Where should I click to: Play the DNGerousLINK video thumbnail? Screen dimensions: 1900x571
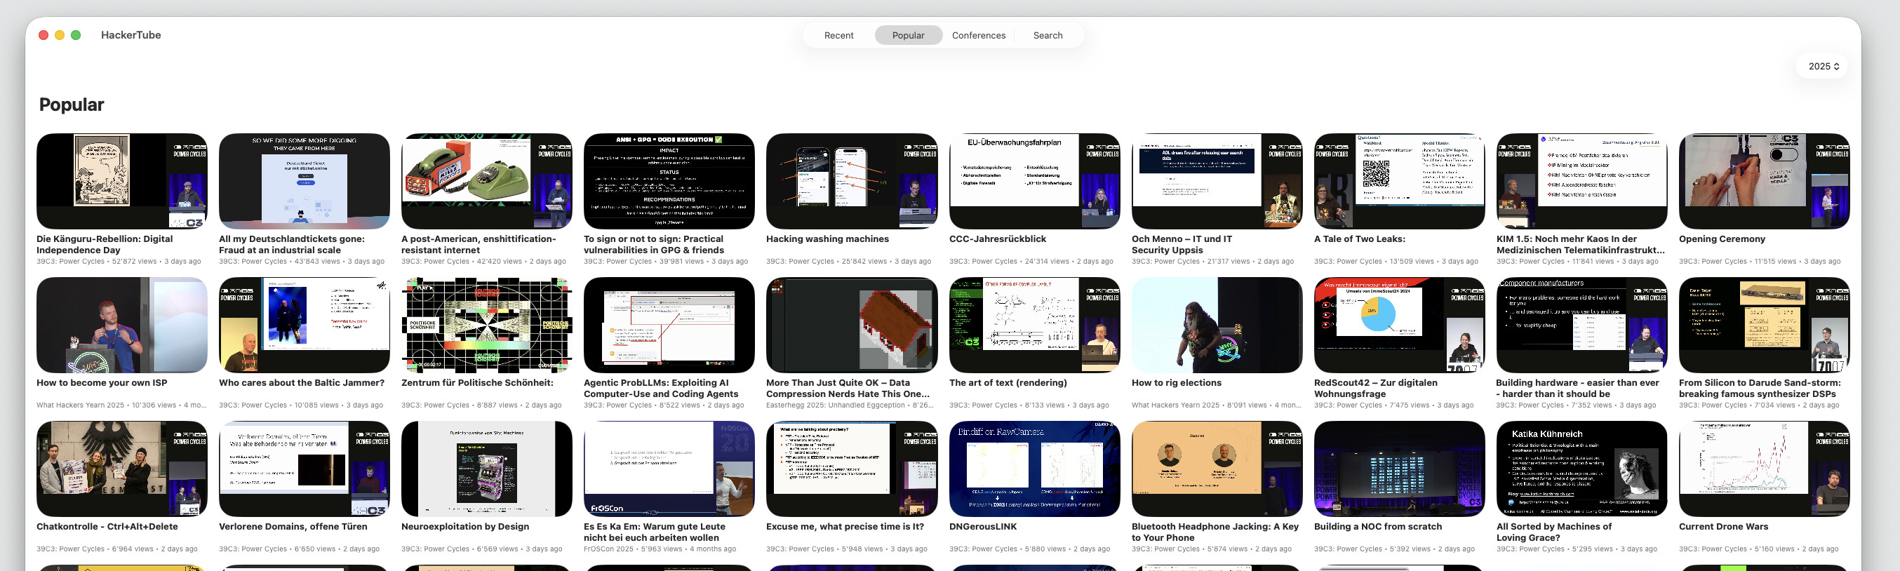1035,469
